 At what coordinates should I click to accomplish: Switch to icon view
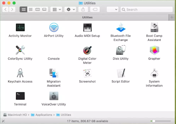click(24, 9)
